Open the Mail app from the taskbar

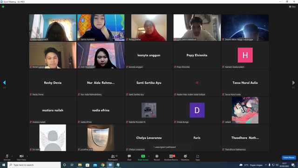pos(95,165)
